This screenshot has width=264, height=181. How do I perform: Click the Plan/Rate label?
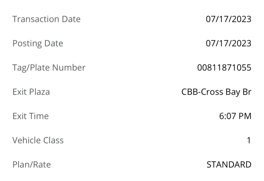pos(31,165)
